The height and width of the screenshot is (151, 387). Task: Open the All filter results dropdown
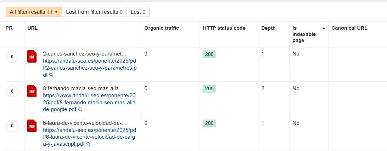(x=34, y=12)
